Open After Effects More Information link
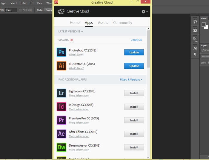209x160 pixels. 79,136
